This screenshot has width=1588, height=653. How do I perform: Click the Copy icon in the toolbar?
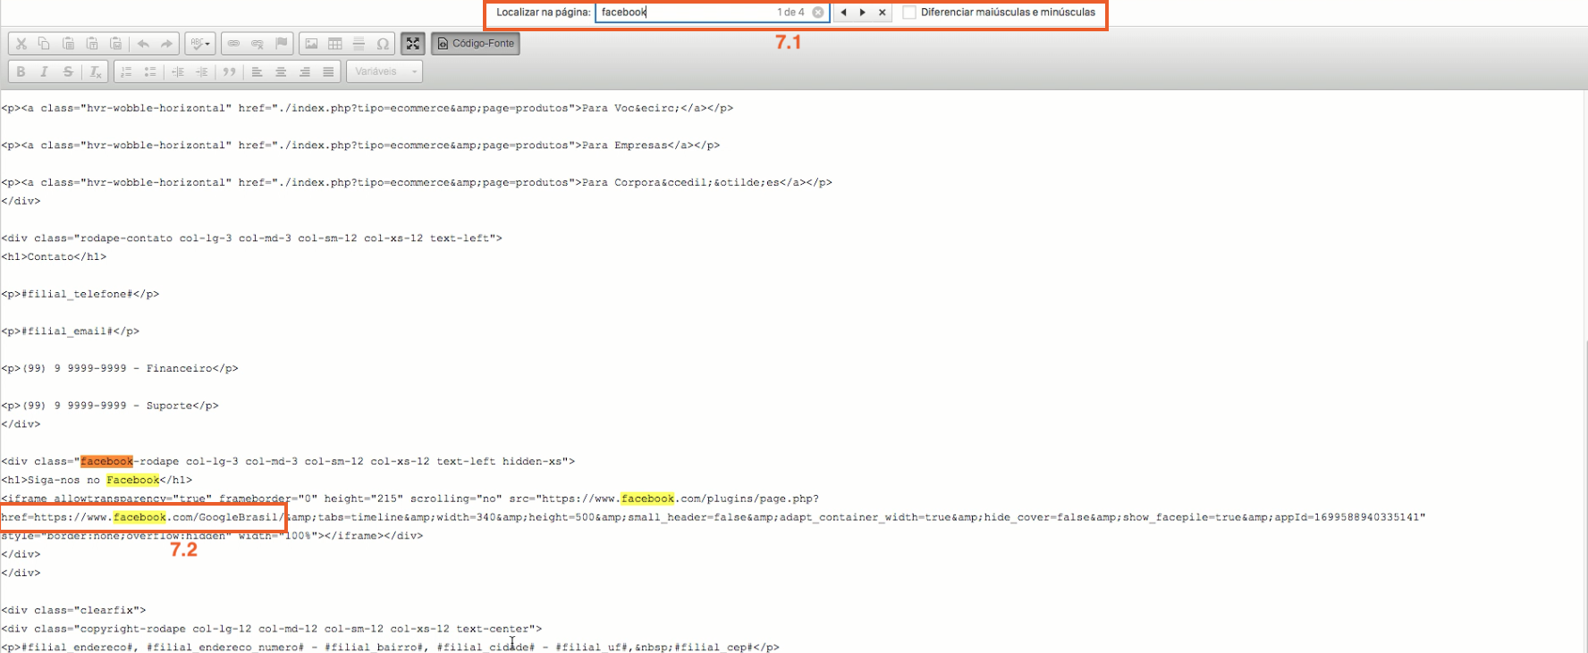click(44, 44)
